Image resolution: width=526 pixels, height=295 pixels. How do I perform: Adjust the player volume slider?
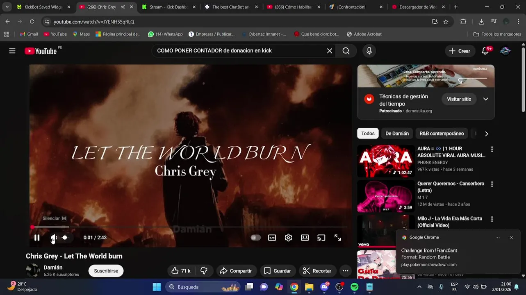click(64, 238)
